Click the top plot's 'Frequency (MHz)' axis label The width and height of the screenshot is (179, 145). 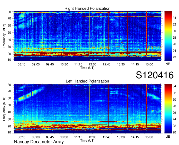4,36
